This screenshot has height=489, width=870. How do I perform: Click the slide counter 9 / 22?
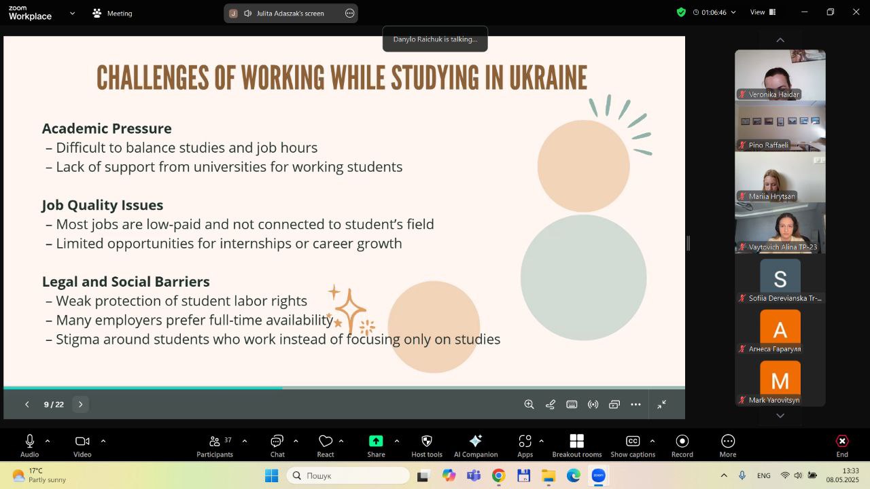click(x=54, y=404)
